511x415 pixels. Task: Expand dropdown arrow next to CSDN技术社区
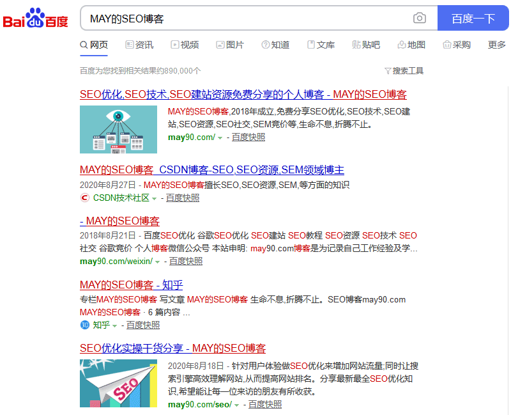click(x=154, y=199)
